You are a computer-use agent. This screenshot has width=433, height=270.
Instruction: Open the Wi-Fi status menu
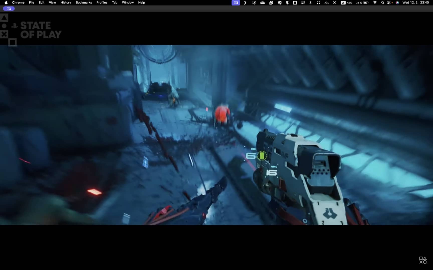[375, 2]
